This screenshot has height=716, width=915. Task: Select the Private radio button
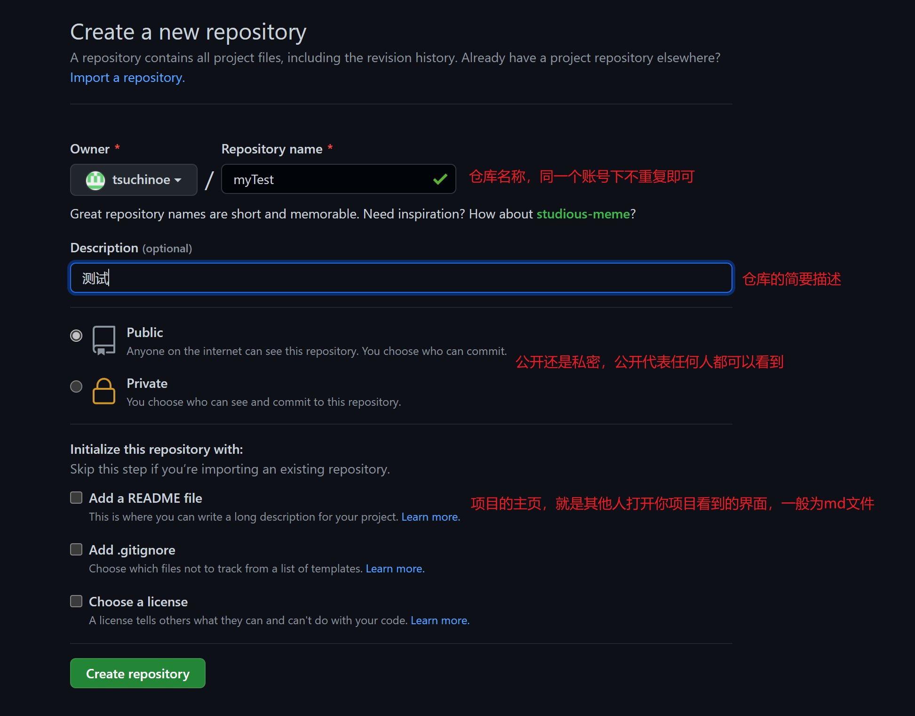(x=76, y=386)
